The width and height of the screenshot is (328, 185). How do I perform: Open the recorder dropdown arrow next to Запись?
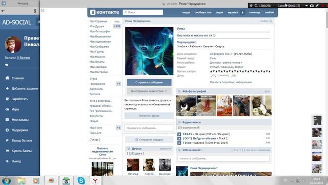pos(306,6)
